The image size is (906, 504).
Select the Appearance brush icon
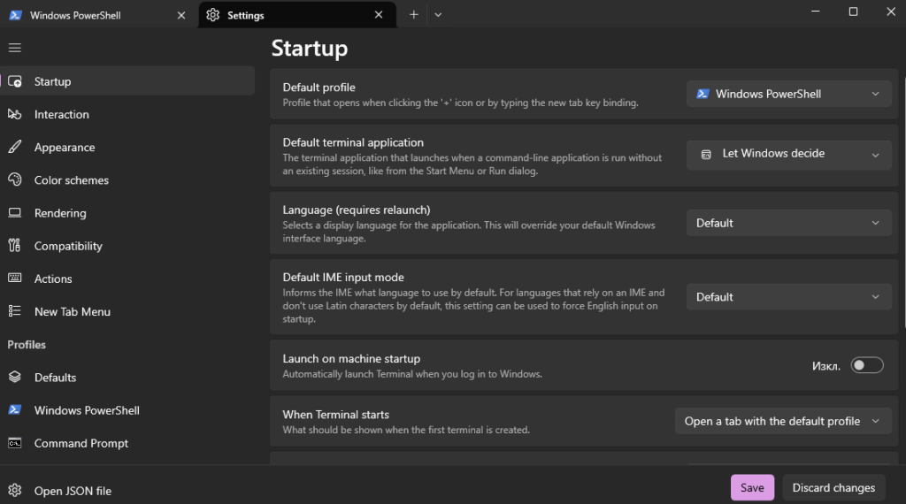click(15, 147)
